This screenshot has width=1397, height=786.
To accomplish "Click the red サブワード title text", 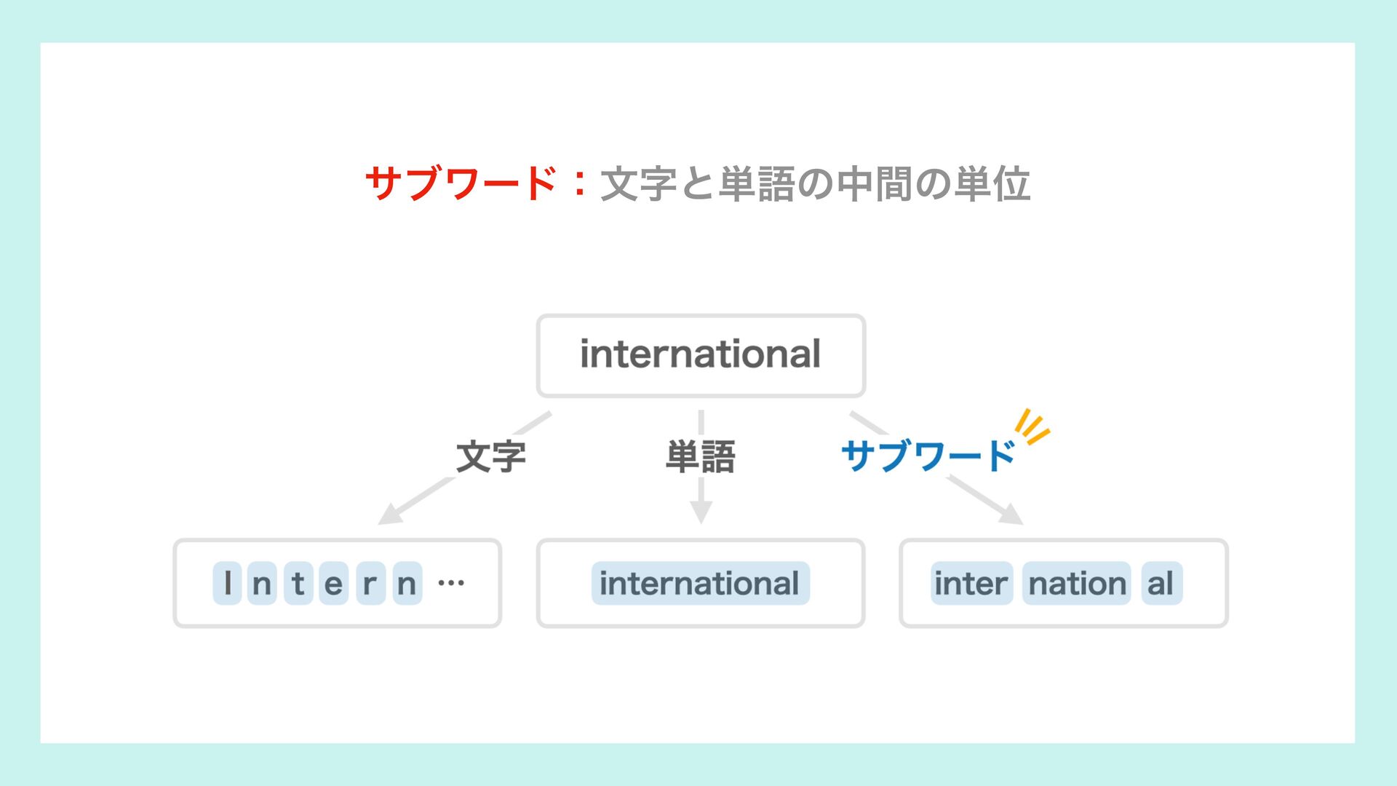I will click(x=461, y=183).
